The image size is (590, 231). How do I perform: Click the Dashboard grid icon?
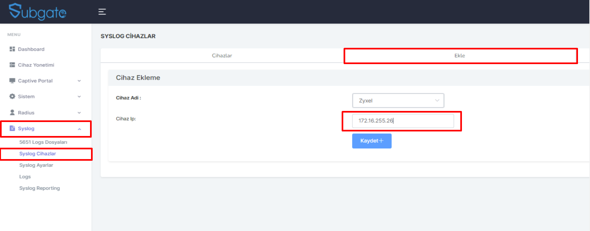12,49
